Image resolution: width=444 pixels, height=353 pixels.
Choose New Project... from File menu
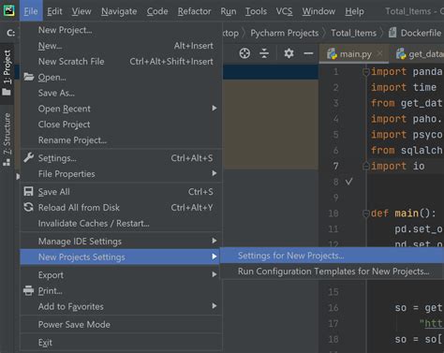coord(121,30)
